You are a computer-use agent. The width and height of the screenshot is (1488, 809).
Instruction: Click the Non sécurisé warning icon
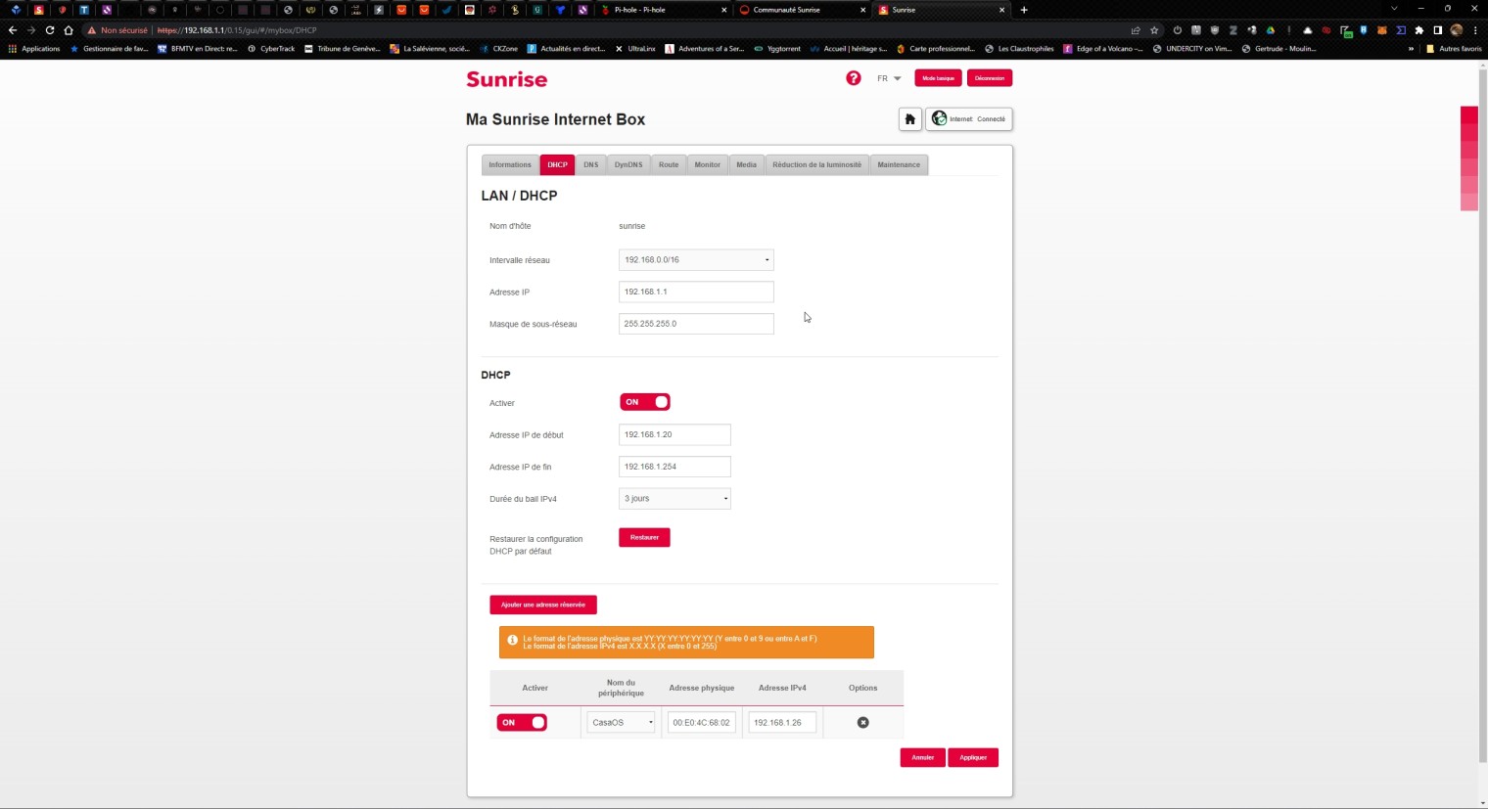click(92, 30)
